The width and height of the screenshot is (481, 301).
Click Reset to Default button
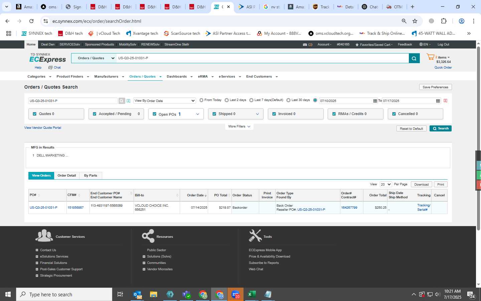click(x=411, y=128)
